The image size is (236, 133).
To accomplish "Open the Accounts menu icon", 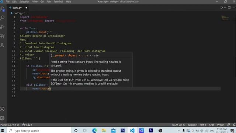I will coord(3,109).
